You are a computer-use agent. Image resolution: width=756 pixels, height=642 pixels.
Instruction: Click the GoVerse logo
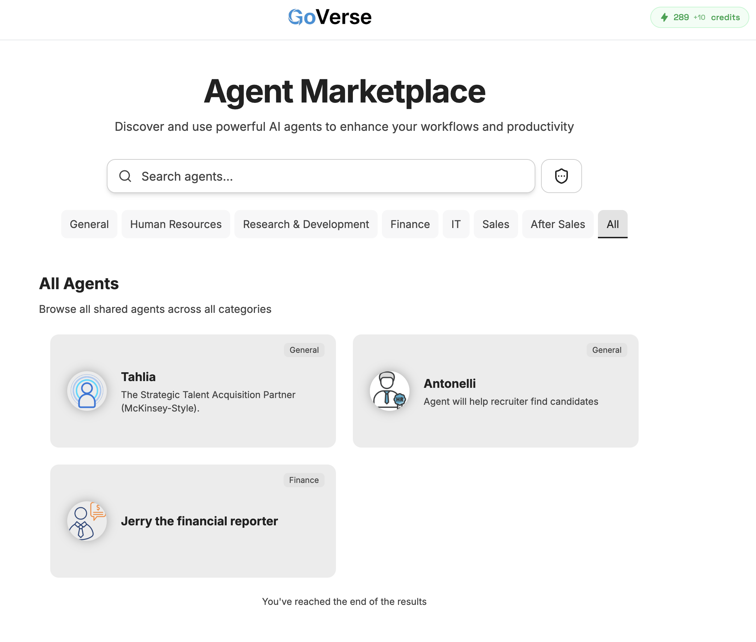(330, 17)
